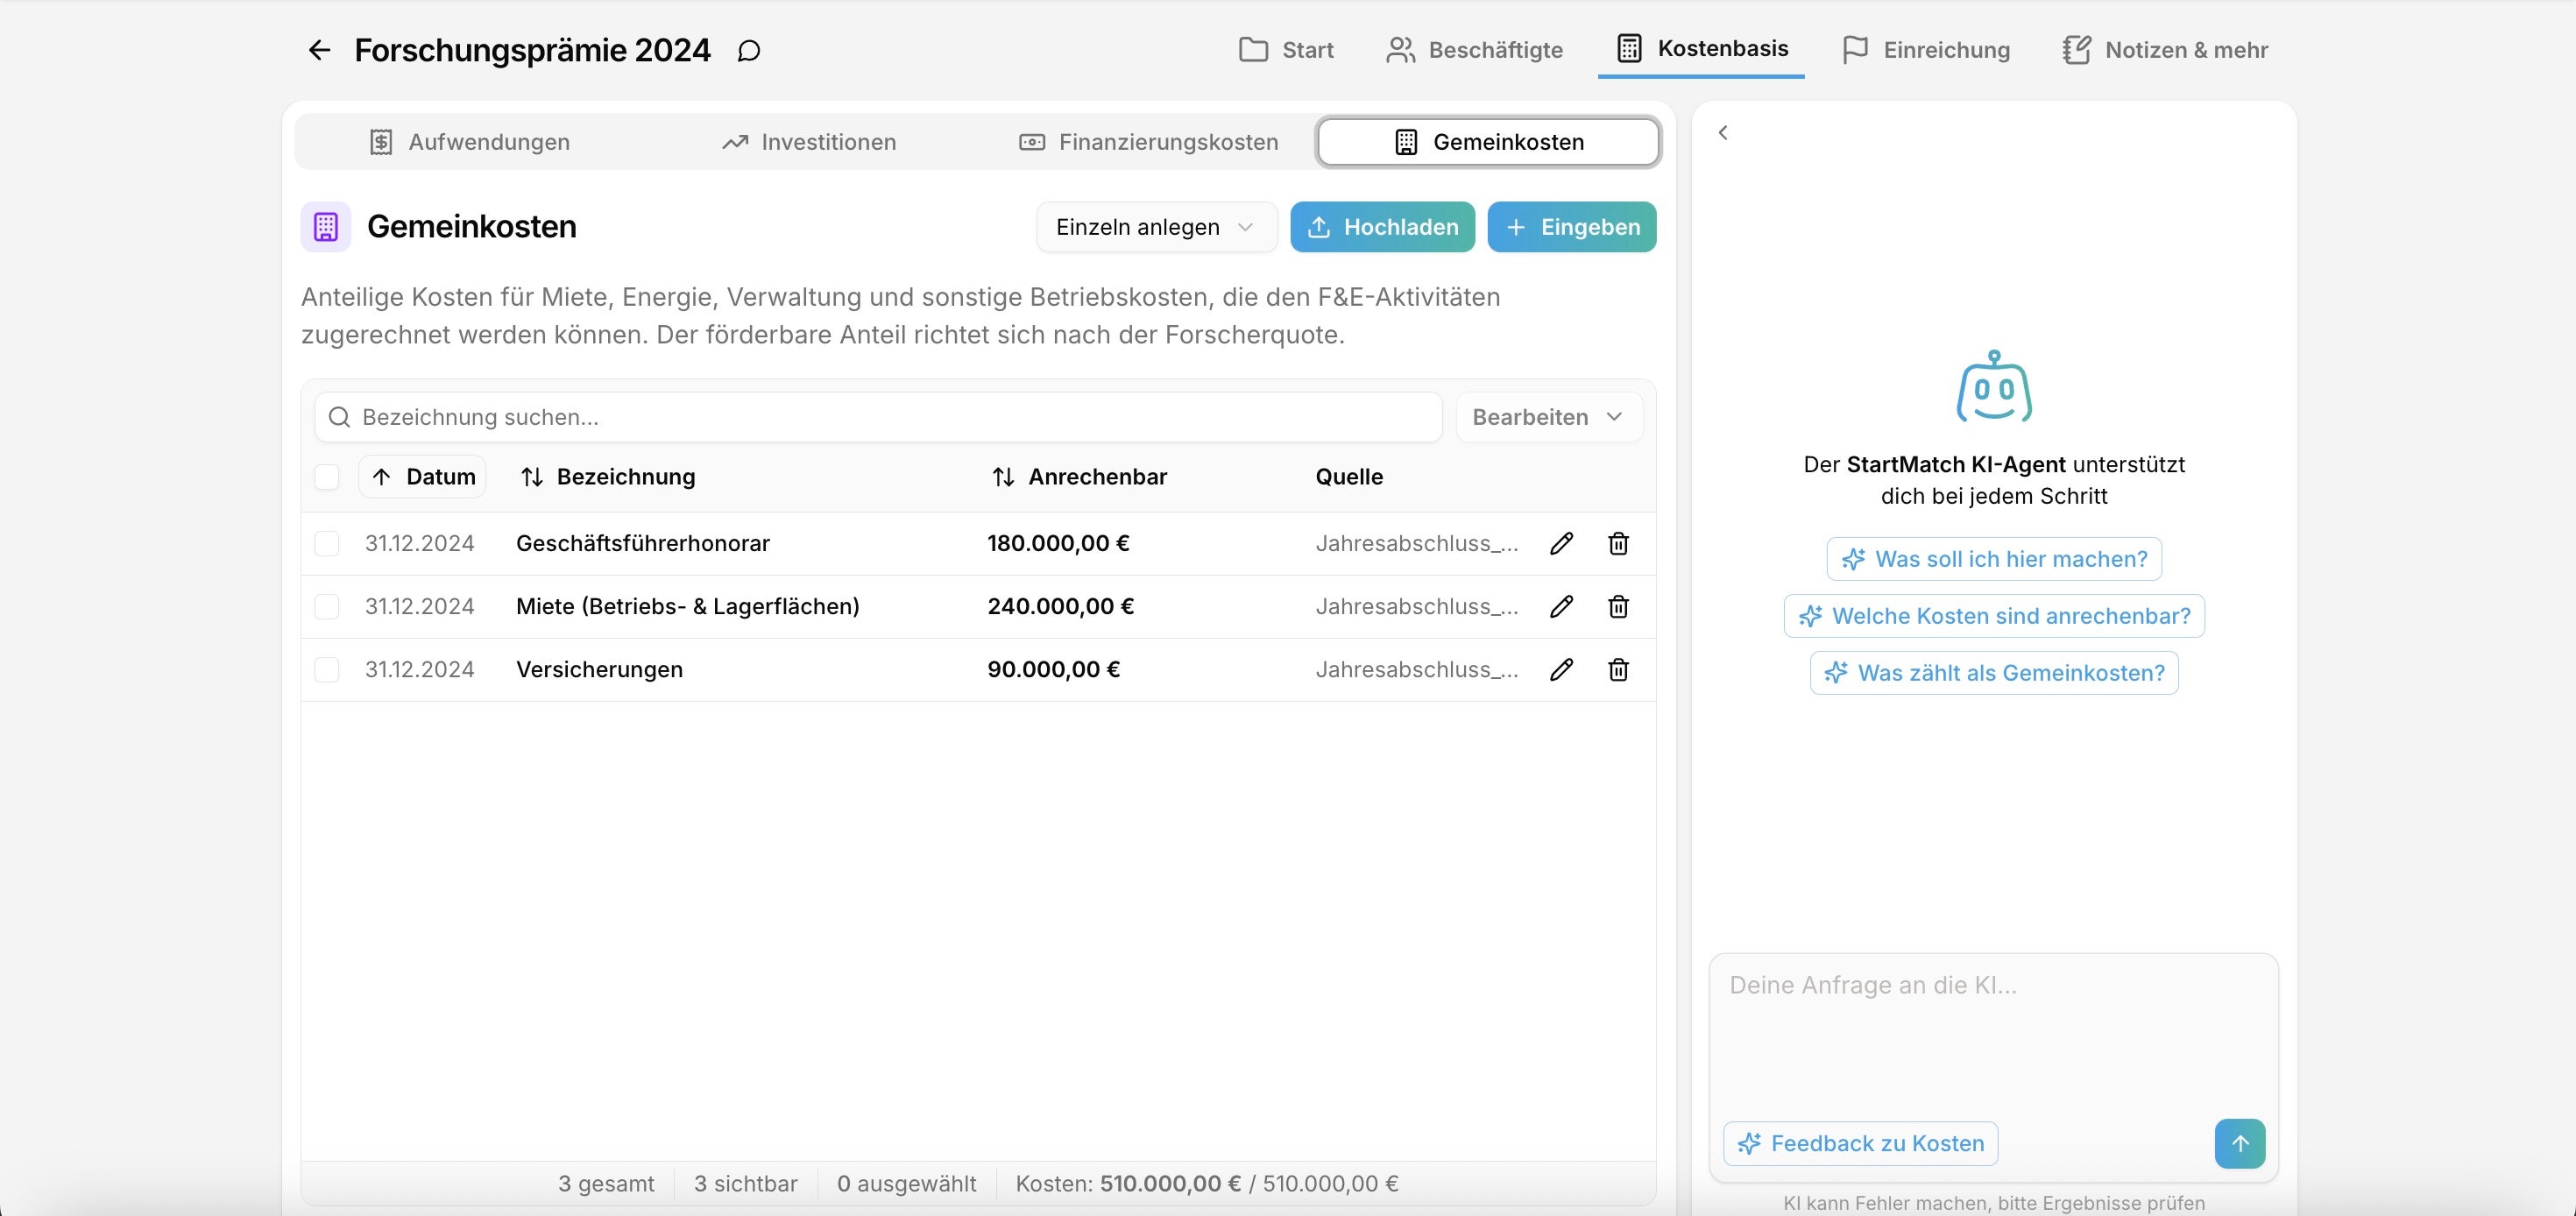Screen dimensions: 2576x1216
Task: Click the Hochladen upload button
Action: click(1382, 227)
